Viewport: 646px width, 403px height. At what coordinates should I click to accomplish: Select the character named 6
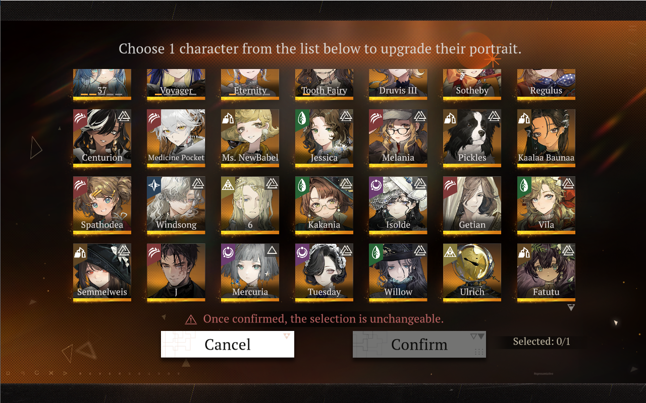[250, 205]
